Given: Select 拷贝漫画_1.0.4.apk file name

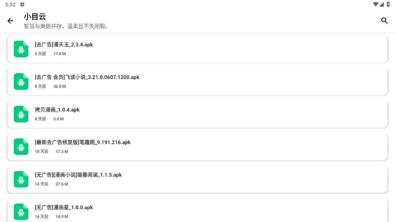Looking at the screenshot, I should 57,110.
